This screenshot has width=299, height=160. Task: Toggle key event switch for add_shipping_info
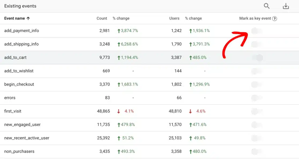pos(257,44)
